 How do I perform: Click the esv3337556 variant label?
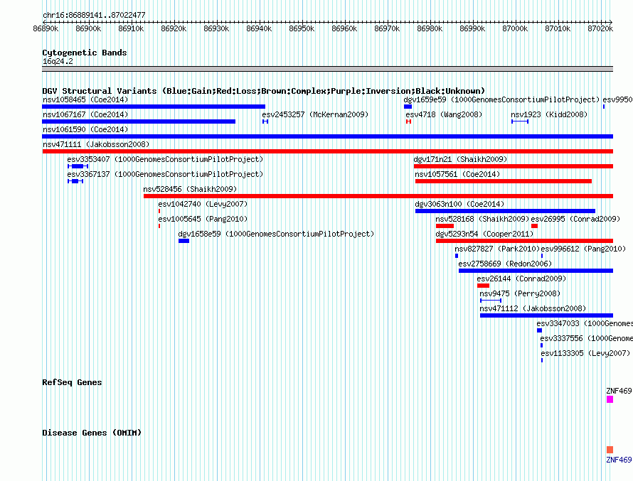(x=587, y=338)
